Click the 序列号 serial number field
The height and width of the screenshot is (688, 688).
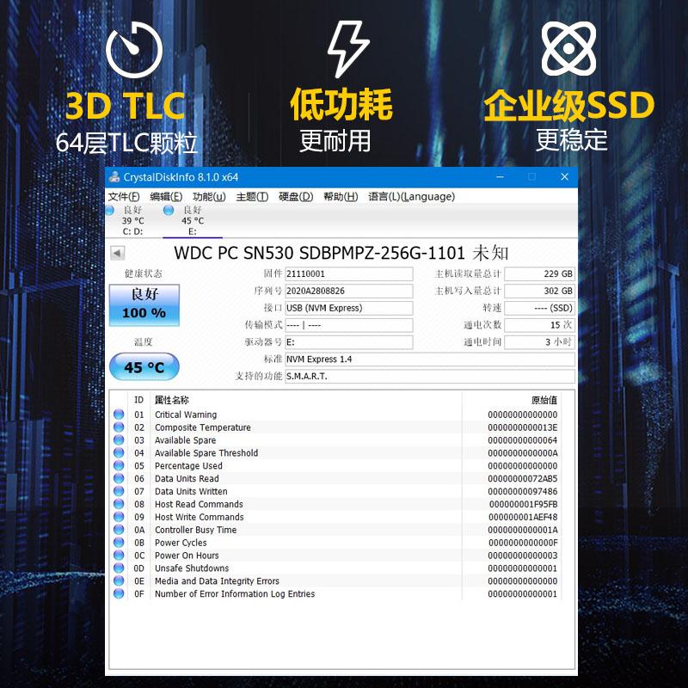pyautogui.click(x=348, y=292)
